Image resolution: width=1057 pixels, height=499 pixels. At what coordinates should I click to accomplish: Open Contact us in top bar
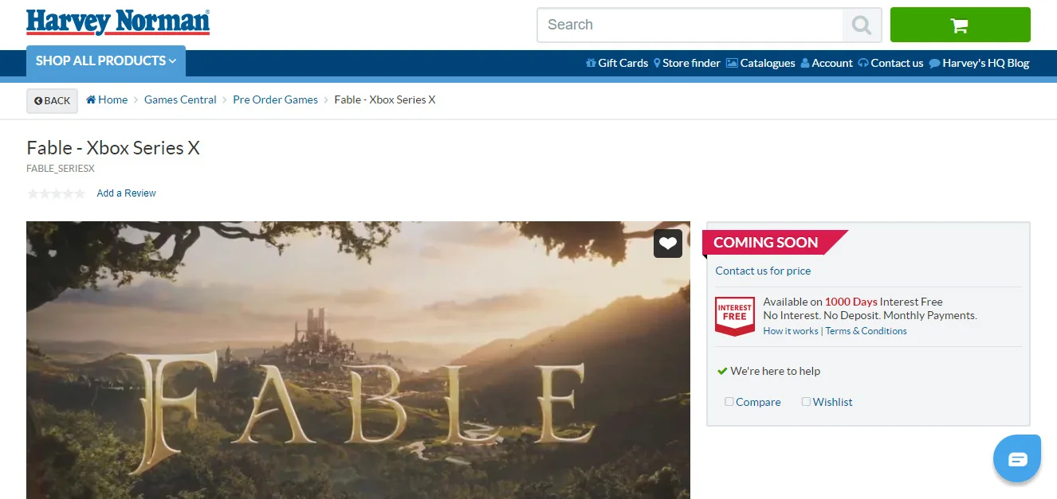pos(890,63)
